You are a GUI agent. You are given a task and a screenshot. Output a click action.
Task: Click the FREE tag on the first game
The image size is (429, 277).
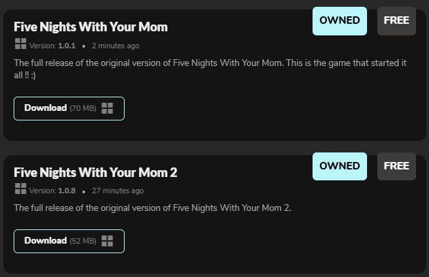[x=396, y=20]
